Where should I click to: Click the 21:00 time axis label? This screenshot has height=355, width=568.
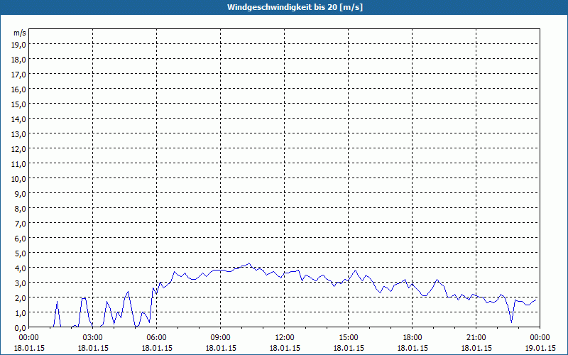point(476,338)
